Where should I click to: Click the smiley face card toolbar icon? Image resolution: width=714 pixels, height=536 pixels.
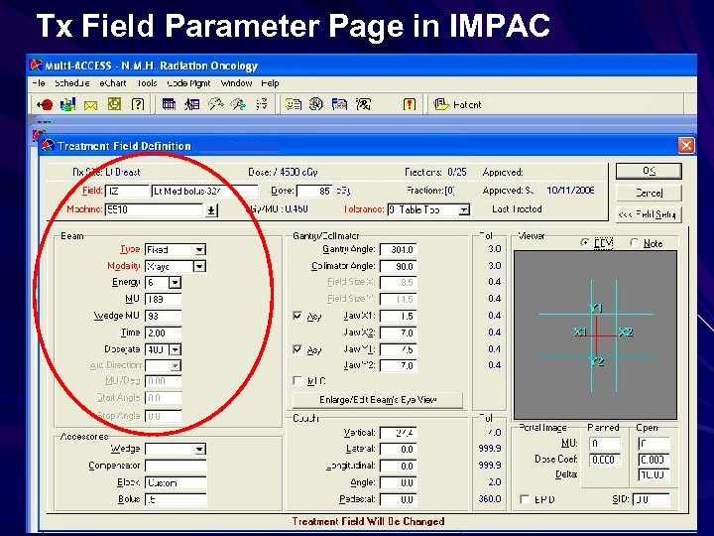[x=293, y=104]
